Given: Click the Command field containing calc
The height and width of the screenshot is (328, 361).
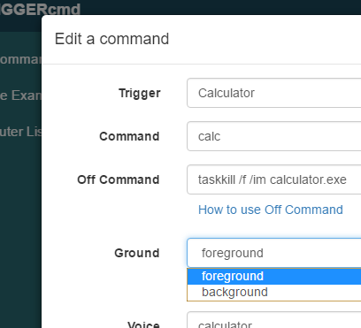Looking at the screenshot, I should pyautogui.click(x=274, y=136).
